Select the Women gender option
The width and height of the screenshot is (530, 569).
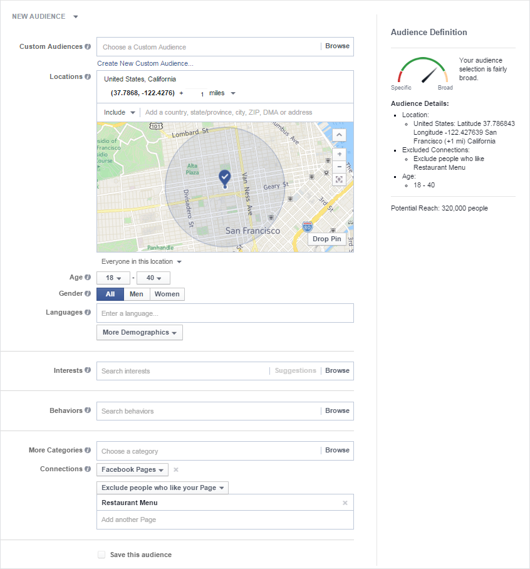(x=167, y=293)
